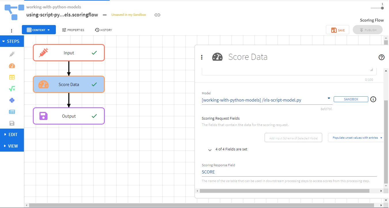Screen dimensions: 389x208
Task: Expand the '4 of 4 Fields are set' list
Action: coord(210,150)
